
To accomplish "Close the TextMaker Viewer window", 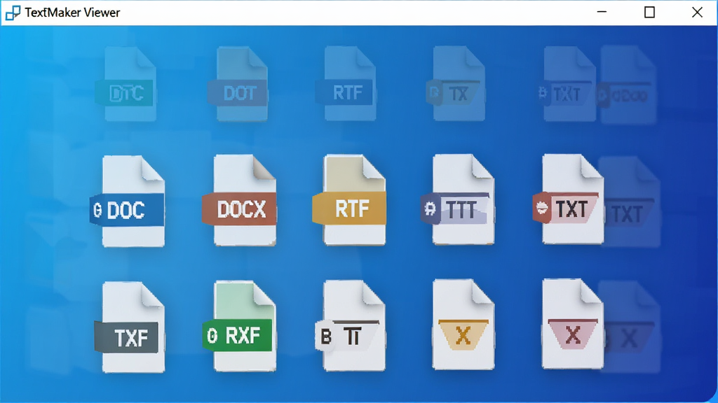I will point(697,13).
